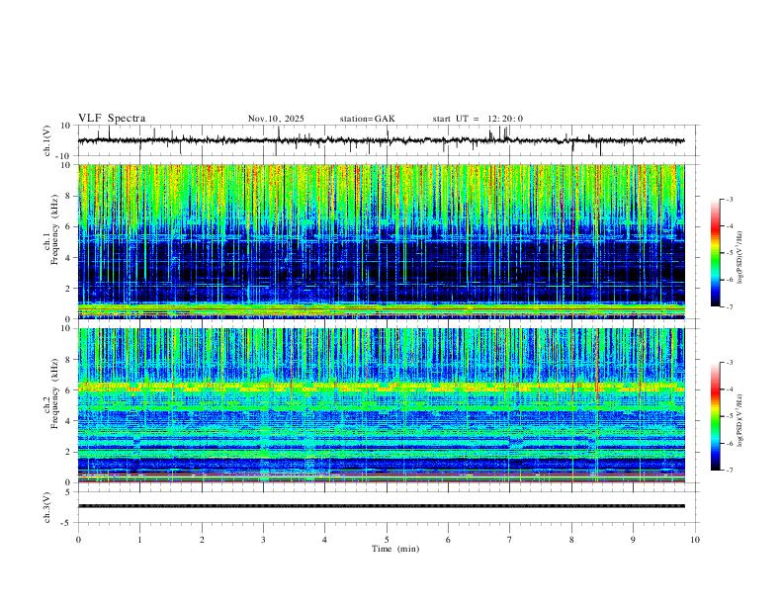Click the "ch.1(V)" waveform axis label
Viewport: 783px width, 605px height.
pos(46,140)
